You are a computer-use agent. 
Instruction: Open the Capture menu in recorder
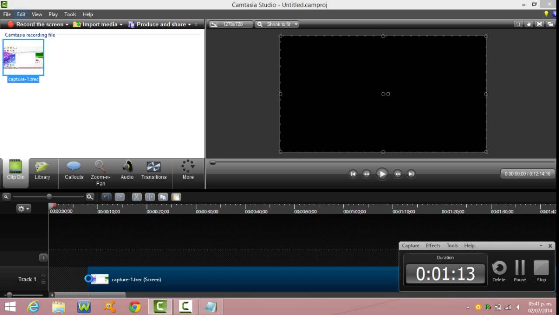[x=411, y=245]
